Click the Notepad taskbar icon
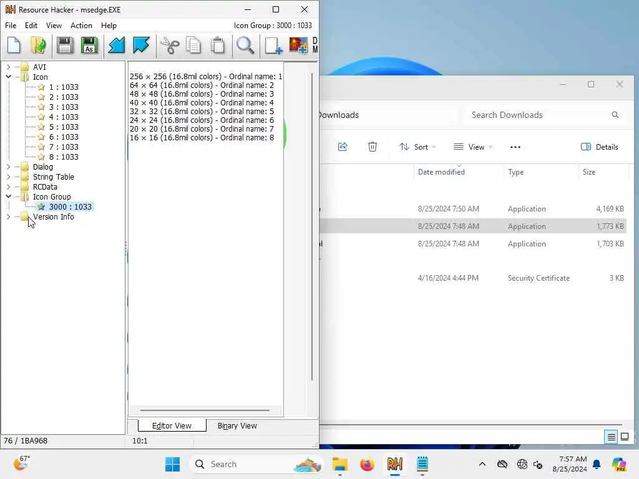Image resolution: width=639 pixels, height=479 pixels. click(x=422, y=464)
